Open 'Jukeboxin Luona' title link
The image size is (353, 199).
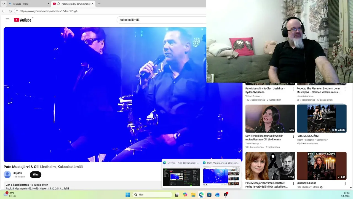306,183
